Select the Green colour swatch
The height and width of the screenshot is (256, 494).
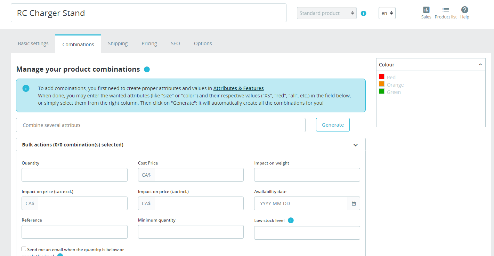pyautogui.click(x=382, y=91)
